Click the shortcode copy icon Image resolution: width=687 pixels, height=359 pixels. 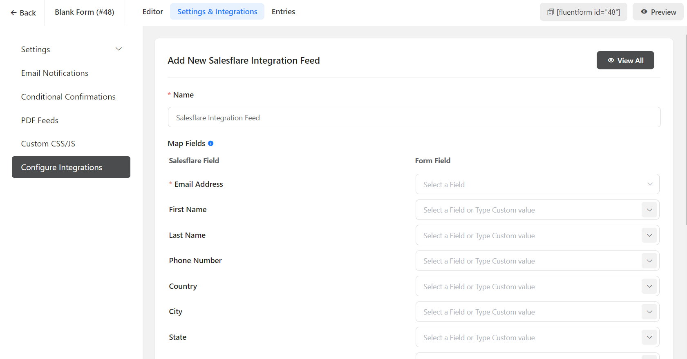(550, 12)
